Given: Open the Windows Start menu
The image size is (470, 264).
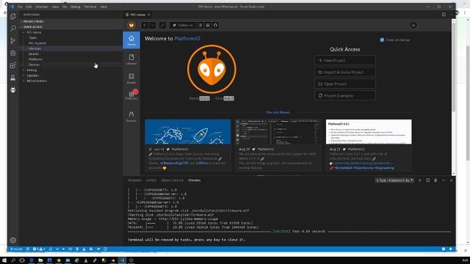Looking at the screenshot, I should coord(4,260).
